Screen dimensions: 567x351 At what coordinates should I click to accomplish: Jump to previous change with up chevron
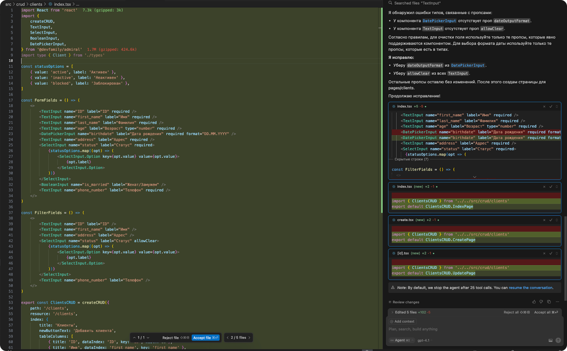(x=134, y=338)
